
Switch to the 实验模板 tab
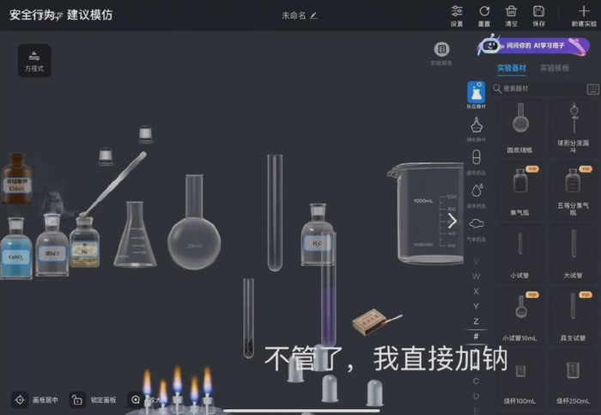(555, 68)
